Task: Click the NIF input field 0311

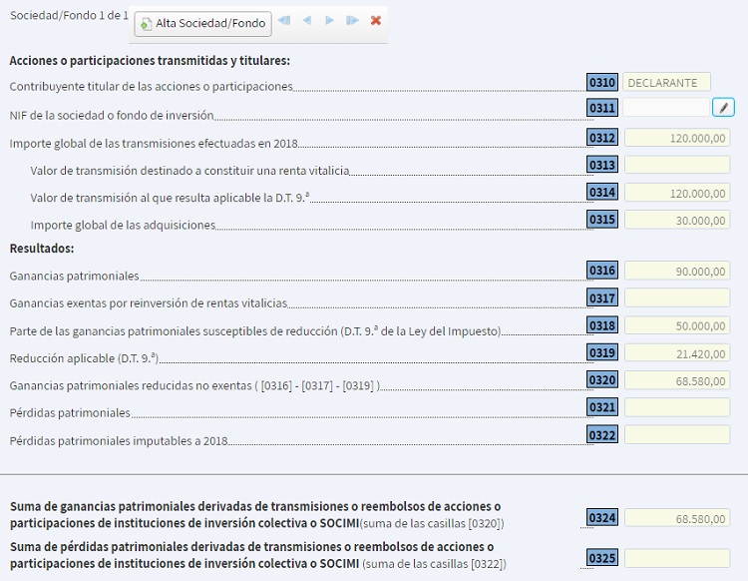Action: pyautogui.click(x=666, y=108)
